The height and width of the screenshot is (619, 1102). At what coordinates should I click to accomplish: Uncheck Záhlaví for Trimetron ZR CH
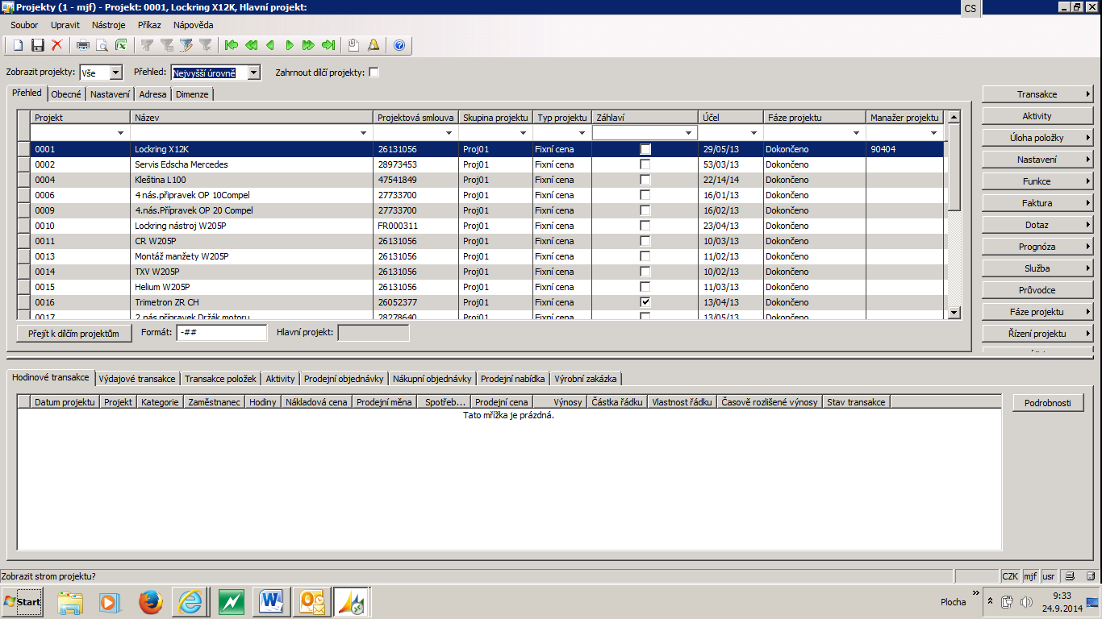click(645, 302)
